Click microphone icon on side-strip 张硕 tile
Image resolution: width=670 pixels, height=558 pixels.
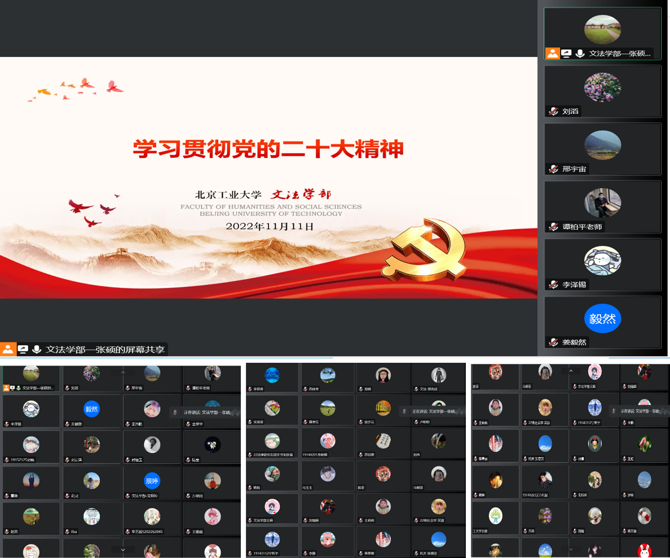tap(580, 54)
